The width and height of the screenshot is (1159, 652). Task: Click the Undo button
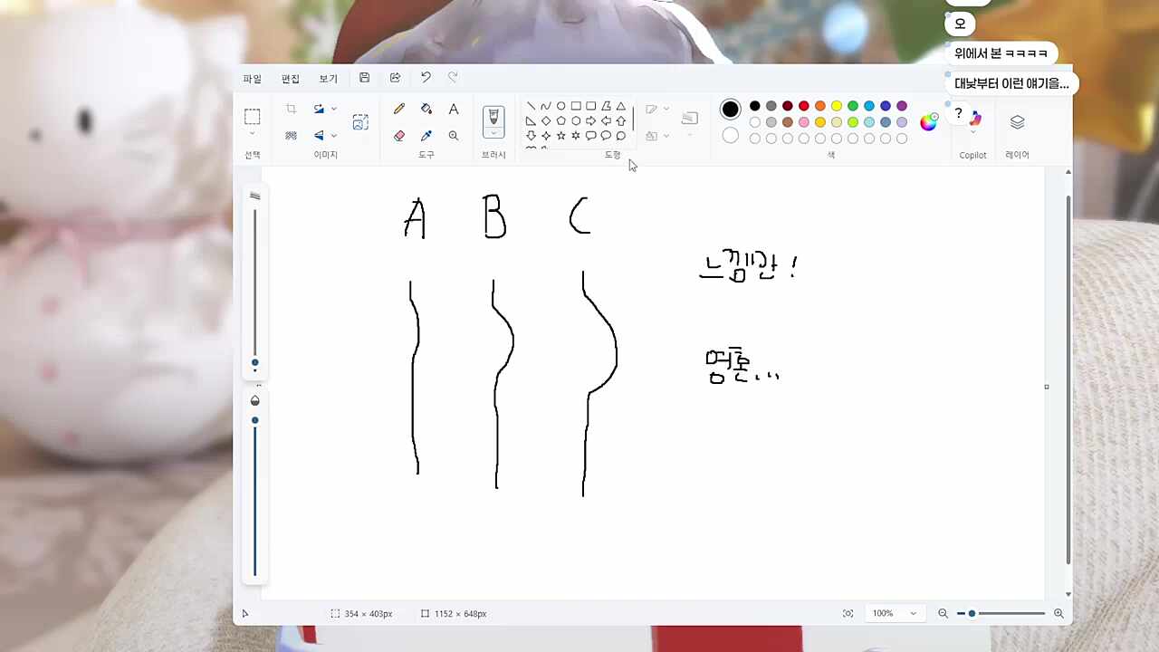(x=425, y=78)
